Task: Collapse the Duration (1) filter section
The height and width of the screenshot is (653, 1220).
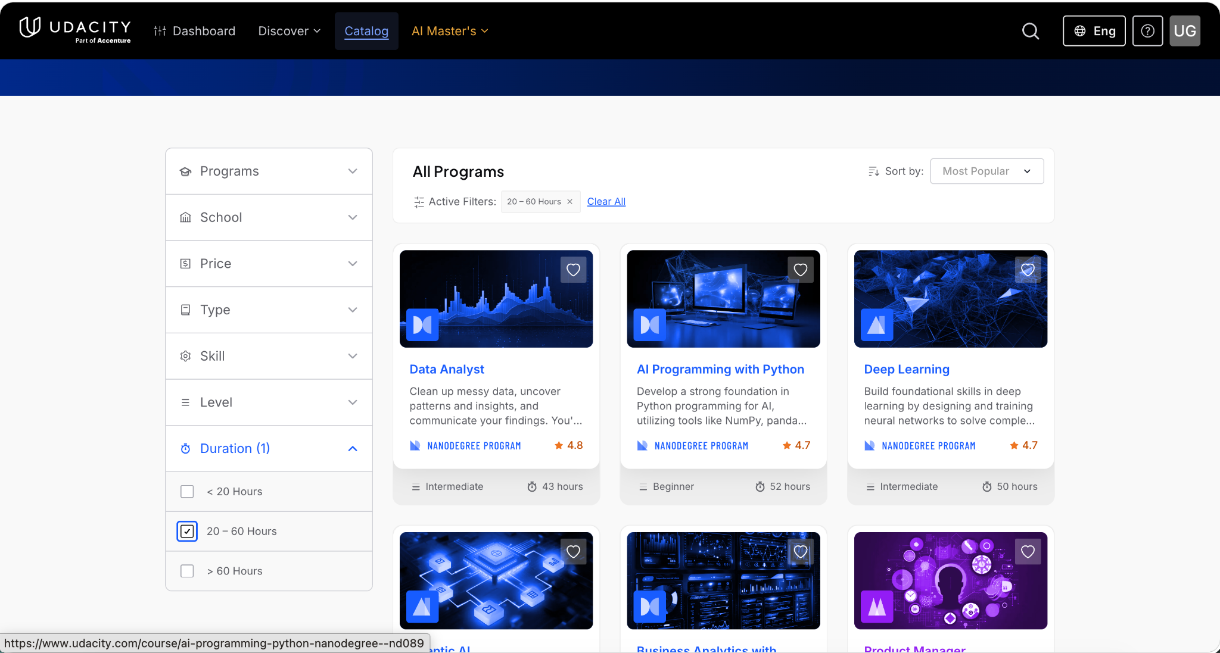Action: tap(269, 448)
